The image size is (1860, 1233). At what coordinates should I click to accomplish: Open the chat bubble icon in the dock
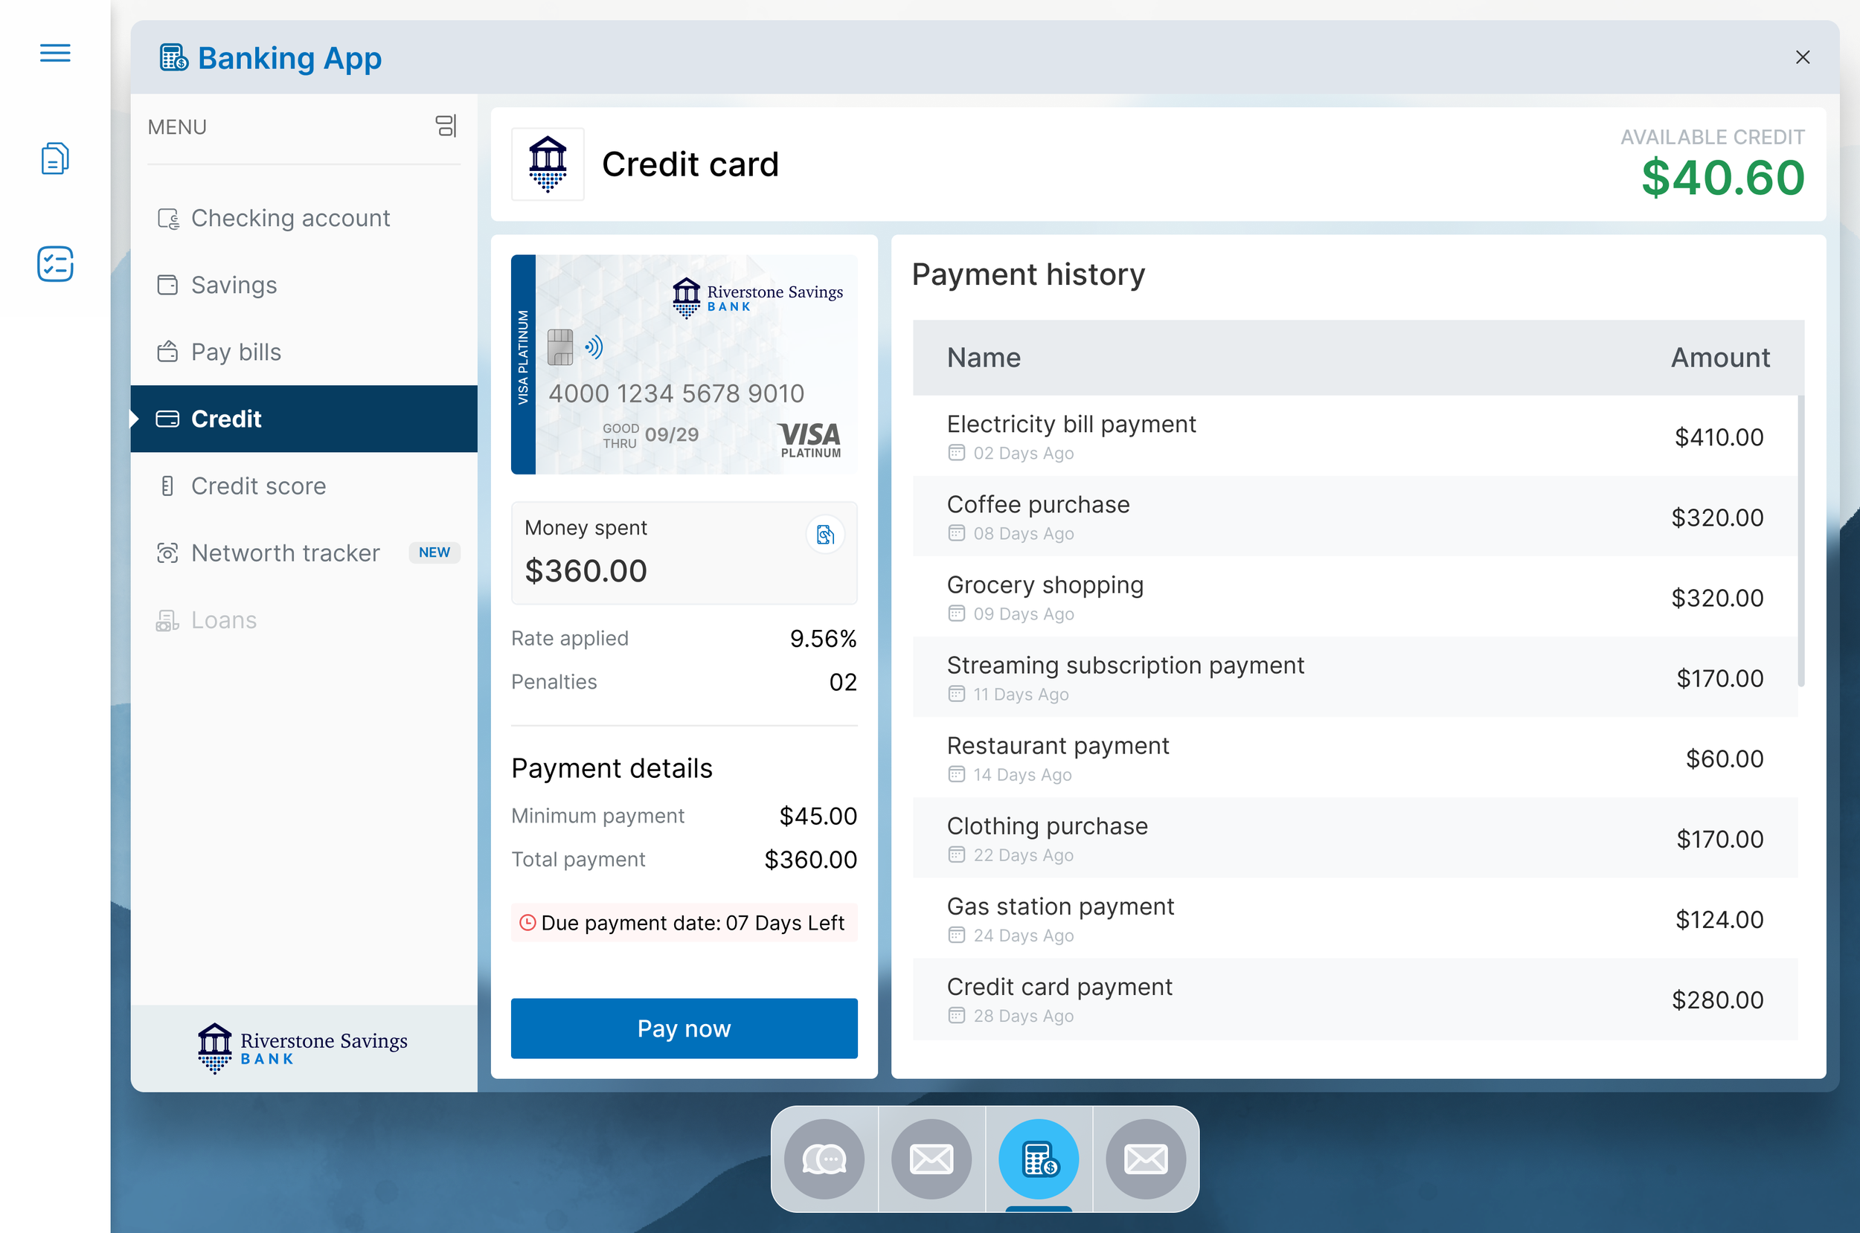(824, 1159)
